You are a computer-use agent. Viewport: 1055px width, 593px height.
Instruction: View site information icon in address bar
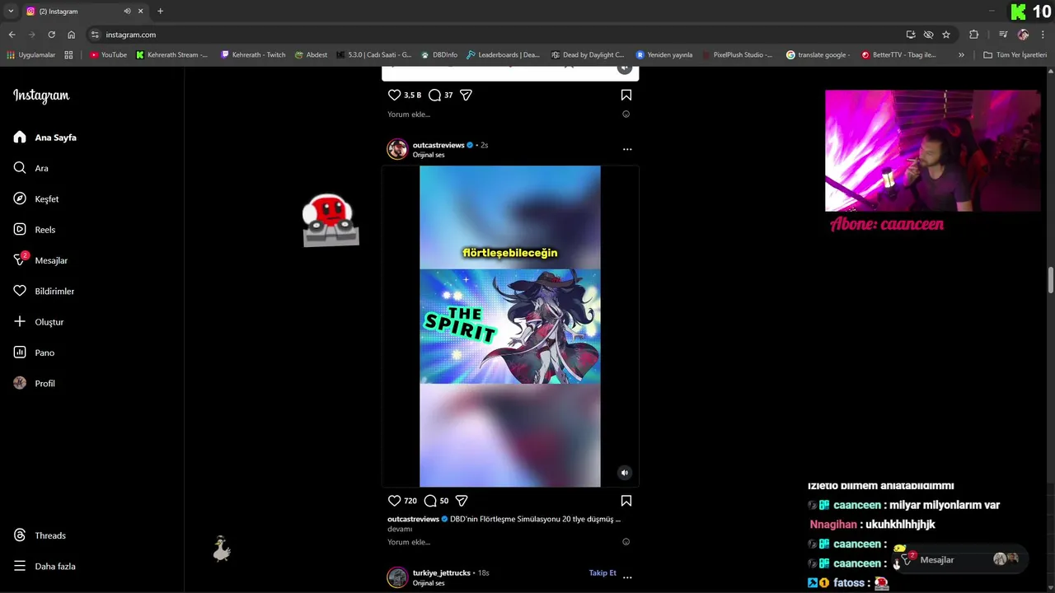(x=95, y=35)
